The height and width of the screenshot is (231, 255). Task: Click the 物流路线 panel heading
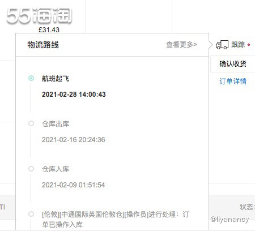click(x=43, y=45)
